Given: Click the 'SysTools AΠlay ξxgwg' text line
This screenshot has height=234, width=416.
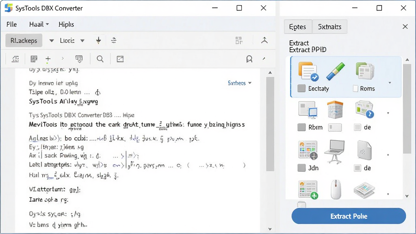Looking at the screenshot, I should pyautogui.click(x=63, y=101).
